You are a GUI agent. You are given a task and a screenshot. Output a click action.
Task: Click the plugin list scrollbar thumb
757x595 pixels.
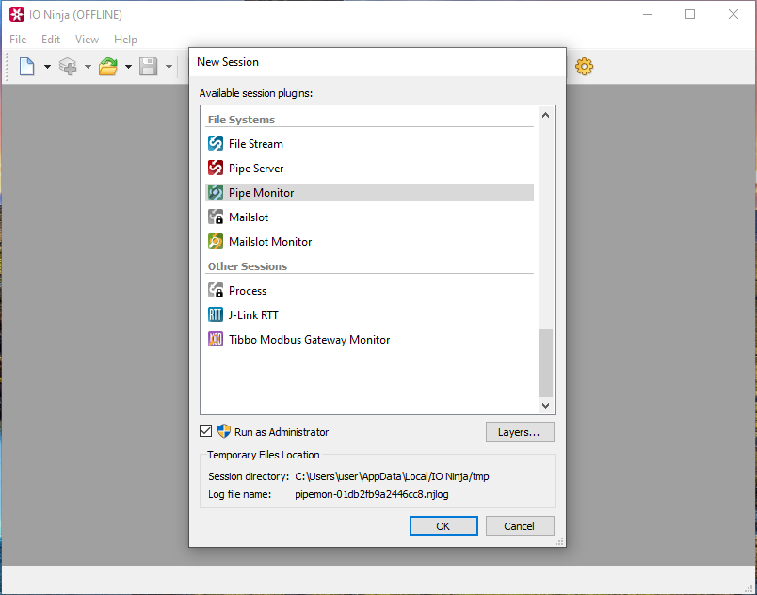[545, 362]
